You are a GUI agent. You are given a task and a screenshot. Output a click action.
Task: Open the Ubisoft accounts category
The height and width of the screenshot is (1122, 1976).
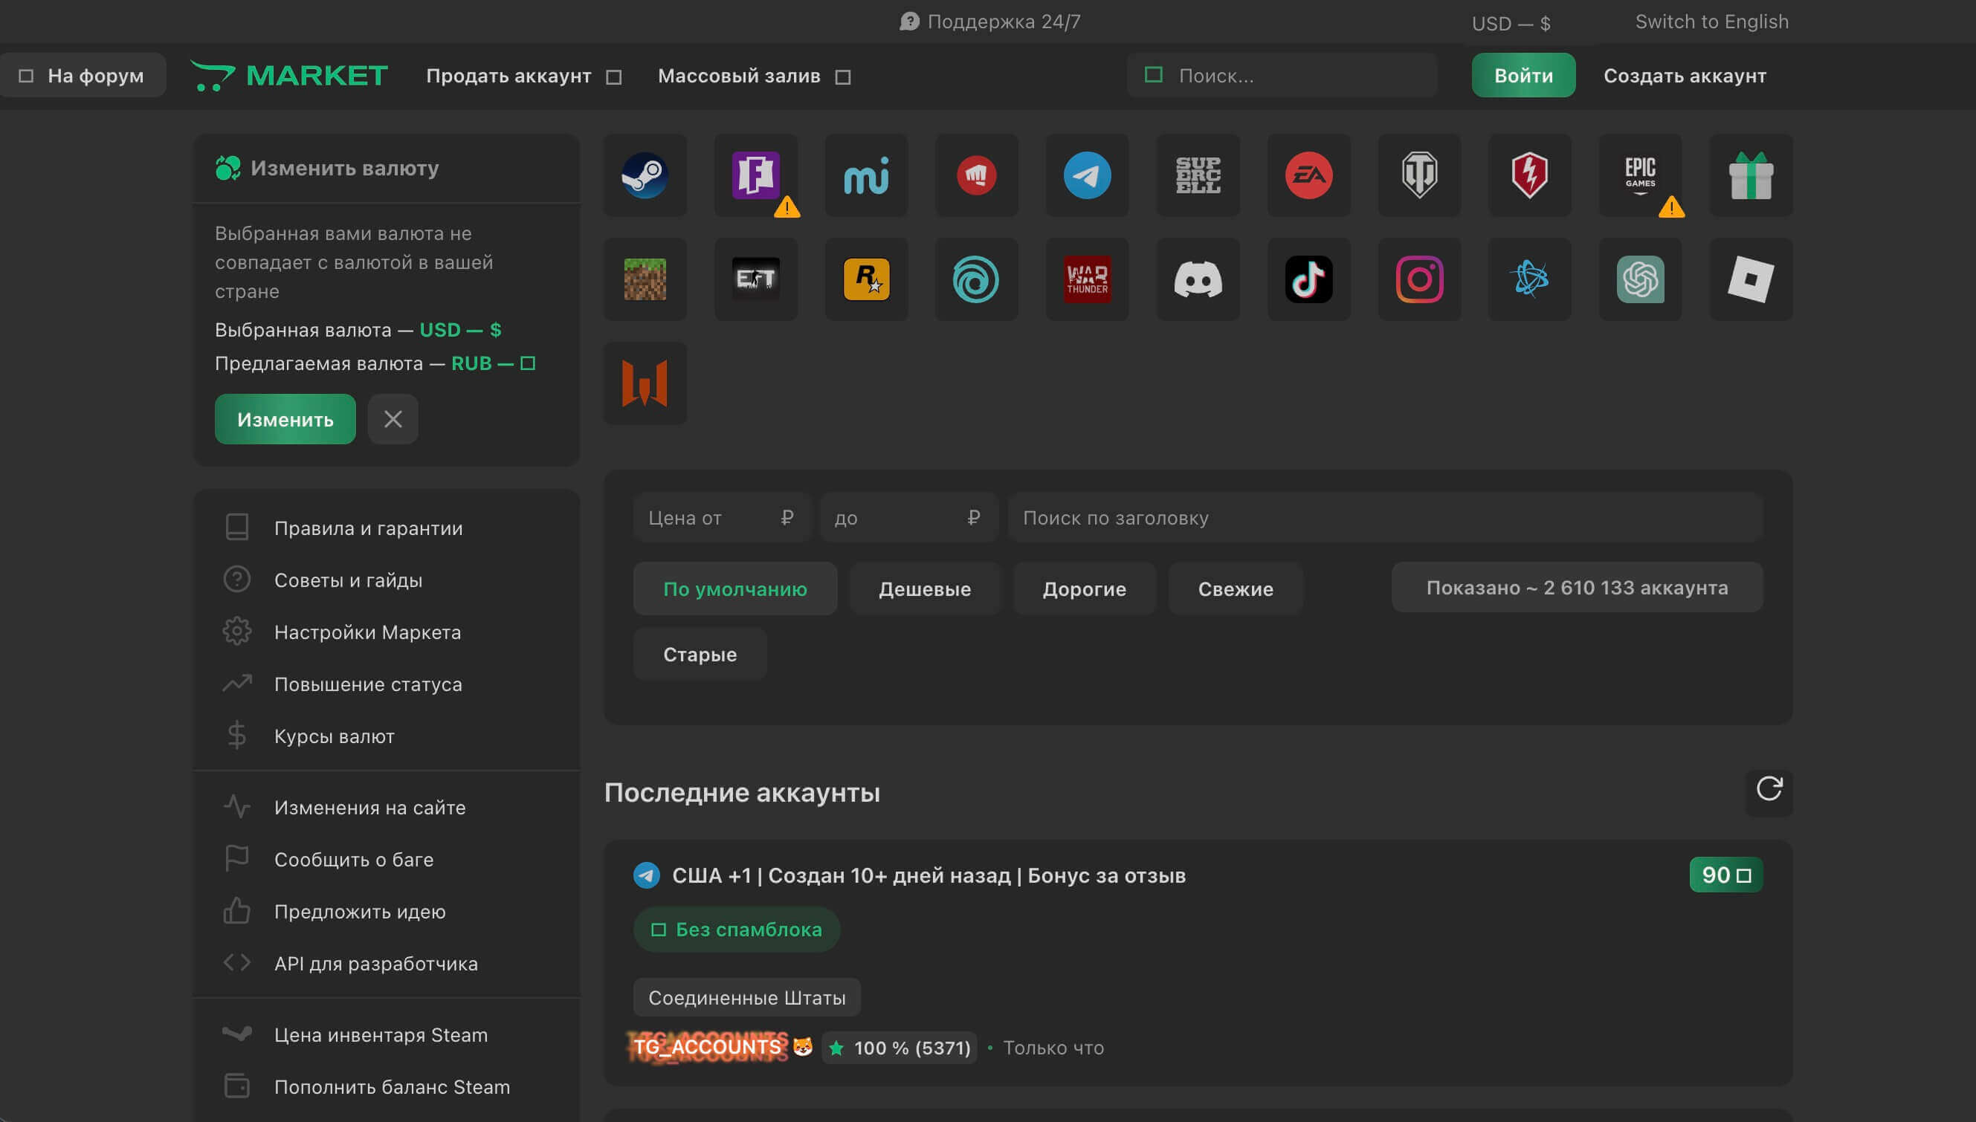coord(976,279)
